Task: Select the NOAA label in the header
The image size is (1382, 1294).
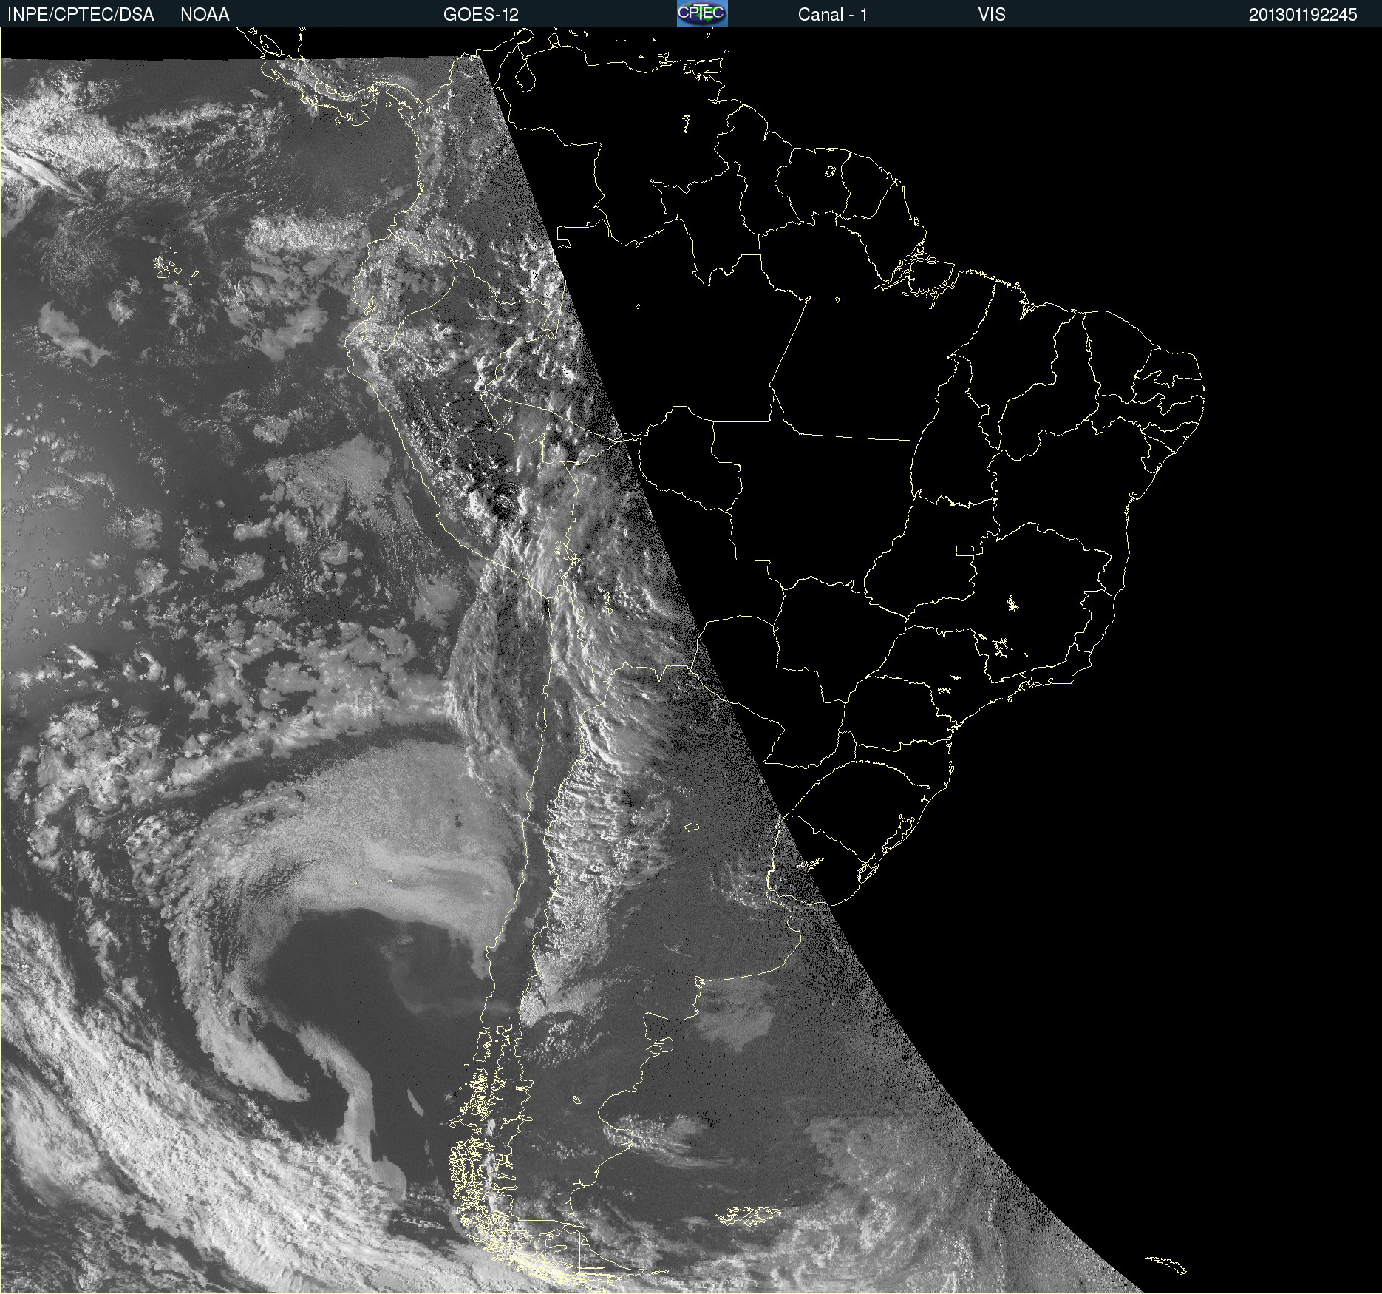Action: click(205, 15)
